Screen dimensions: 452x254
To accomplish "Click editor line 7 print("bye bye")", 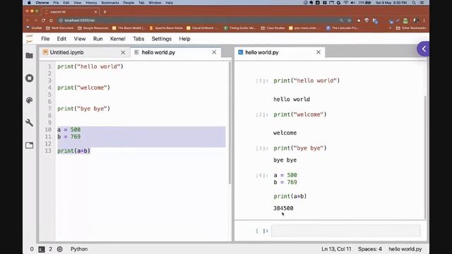I will (83, 109).
